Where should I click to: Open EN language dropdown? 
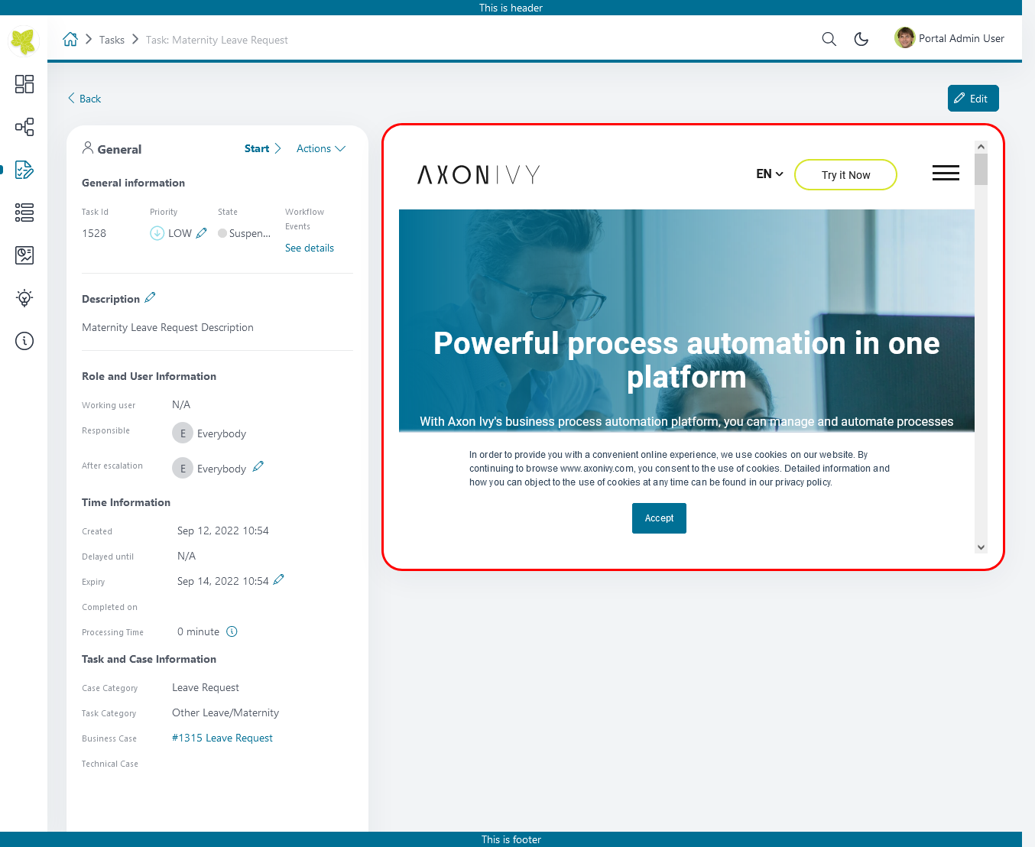770,174
